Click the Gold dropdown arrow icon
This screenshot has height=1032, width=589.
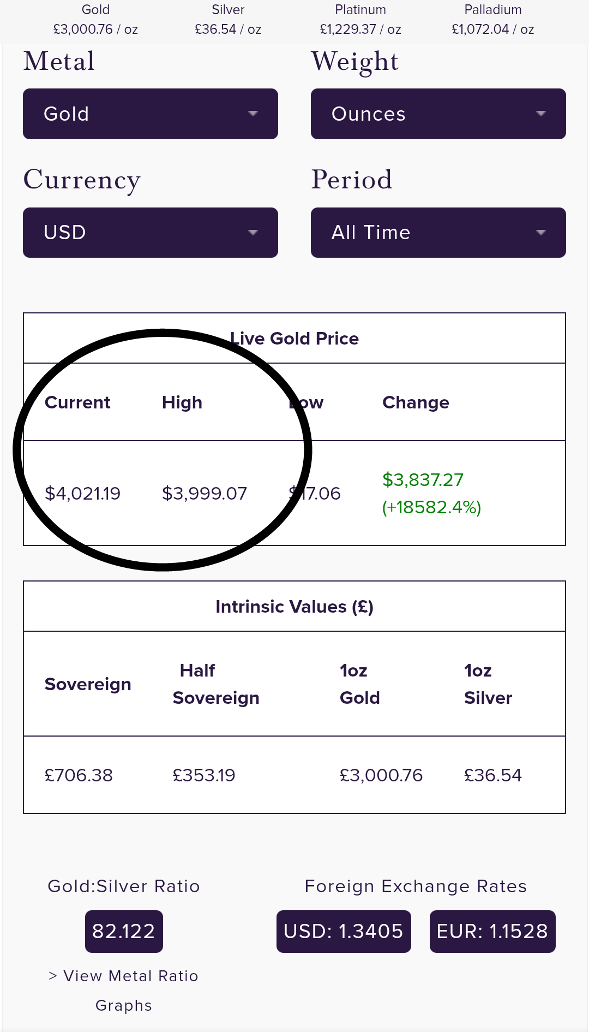[253, 114]
